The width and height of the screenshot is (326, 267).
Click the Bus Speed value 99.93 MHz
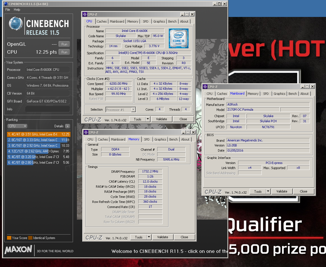pos(119,94)
